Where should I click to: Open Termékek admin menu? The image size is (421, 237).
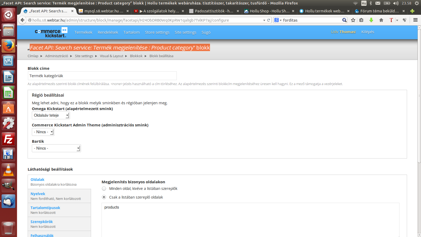coord(83,32)
